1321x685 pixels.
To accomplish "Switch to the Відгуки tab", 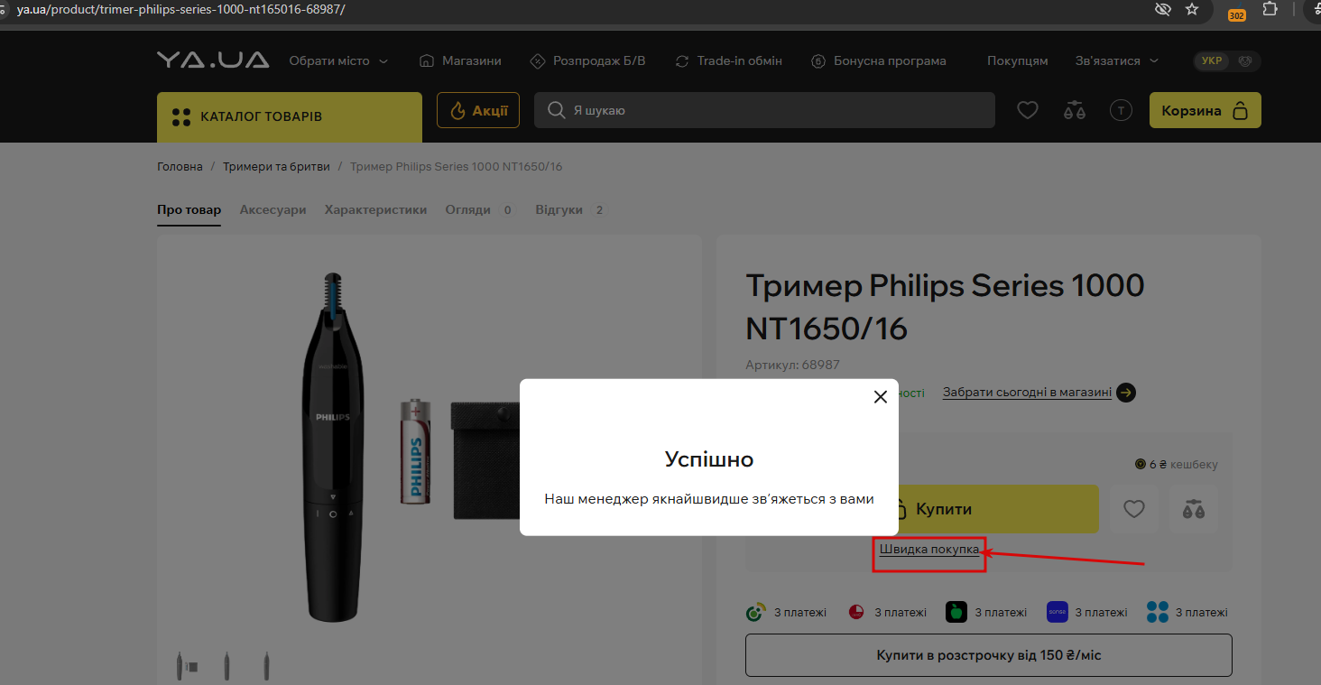I will pos(570,210).
